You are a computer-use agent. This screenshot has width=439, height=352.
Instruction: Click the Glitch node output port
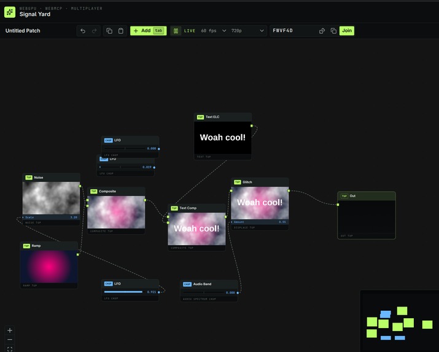point(289,190)
